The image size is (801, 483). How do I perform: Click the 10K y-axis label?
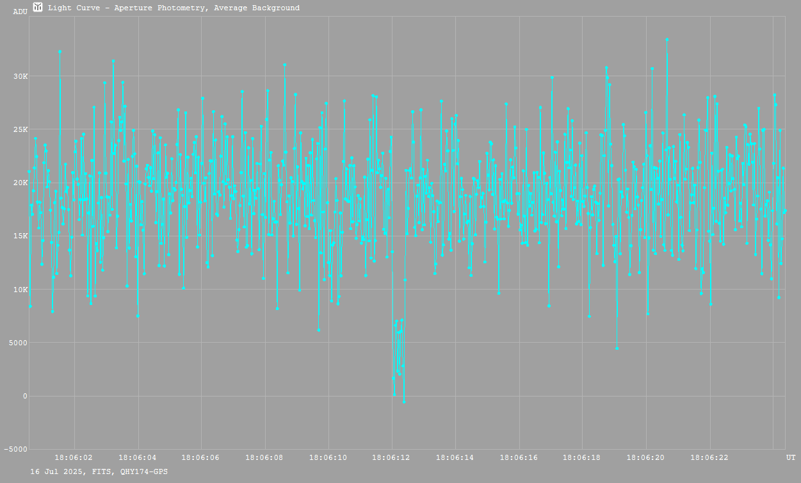click(x=20, y=290)
